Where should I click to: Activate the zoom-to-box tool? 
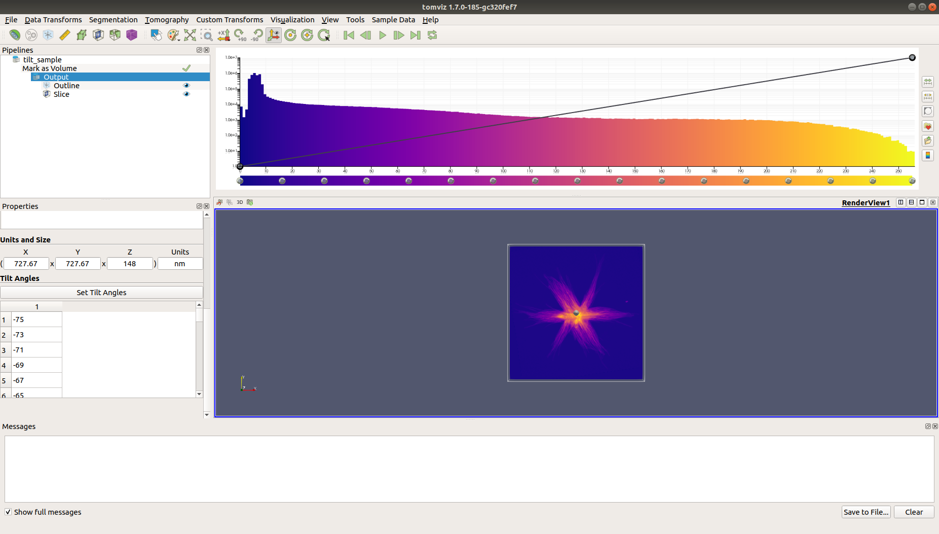[208, 35]
